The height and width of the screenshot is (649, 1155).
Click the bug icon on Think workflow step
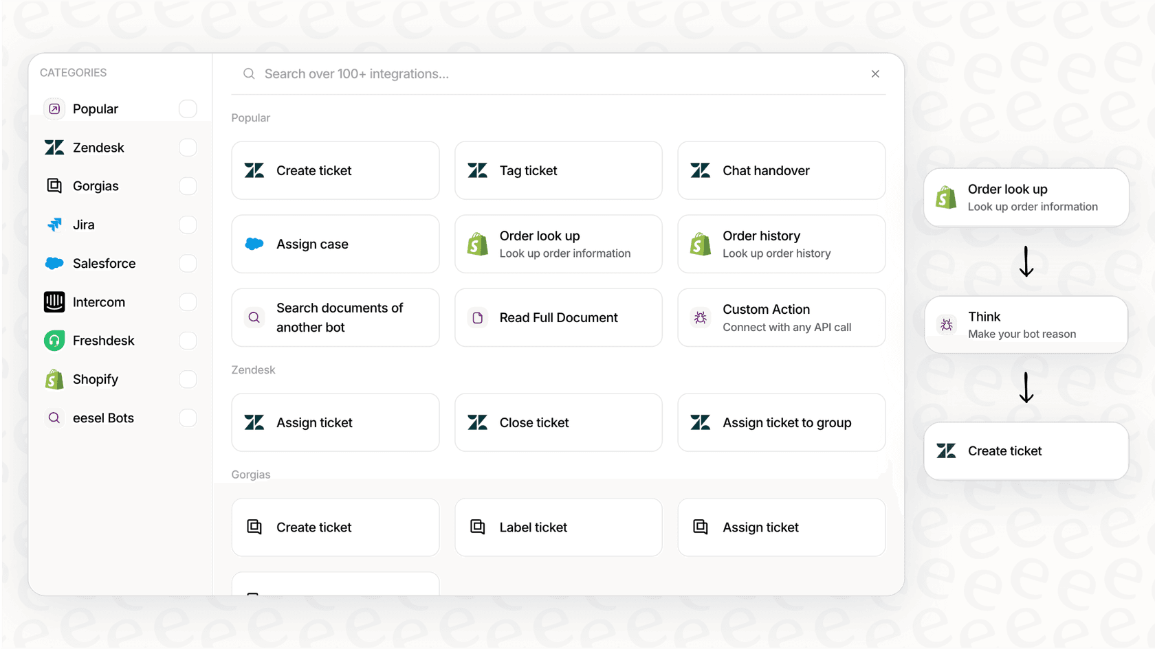click(x=947, y=325)
